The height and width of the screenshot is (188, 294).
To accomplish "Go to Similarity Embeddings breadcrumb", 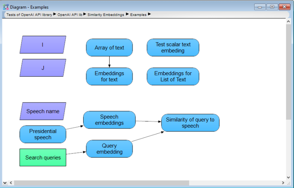I will [x=106, y=14].
